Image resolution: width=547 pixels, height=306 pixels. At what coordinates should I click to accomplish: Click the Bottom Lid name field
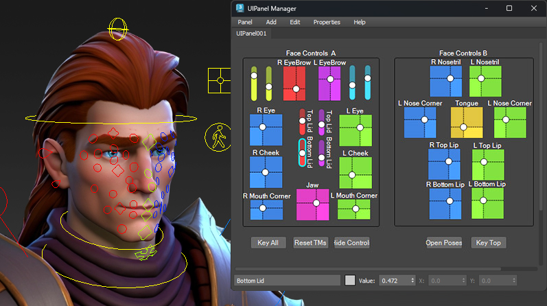coord(287,281)
